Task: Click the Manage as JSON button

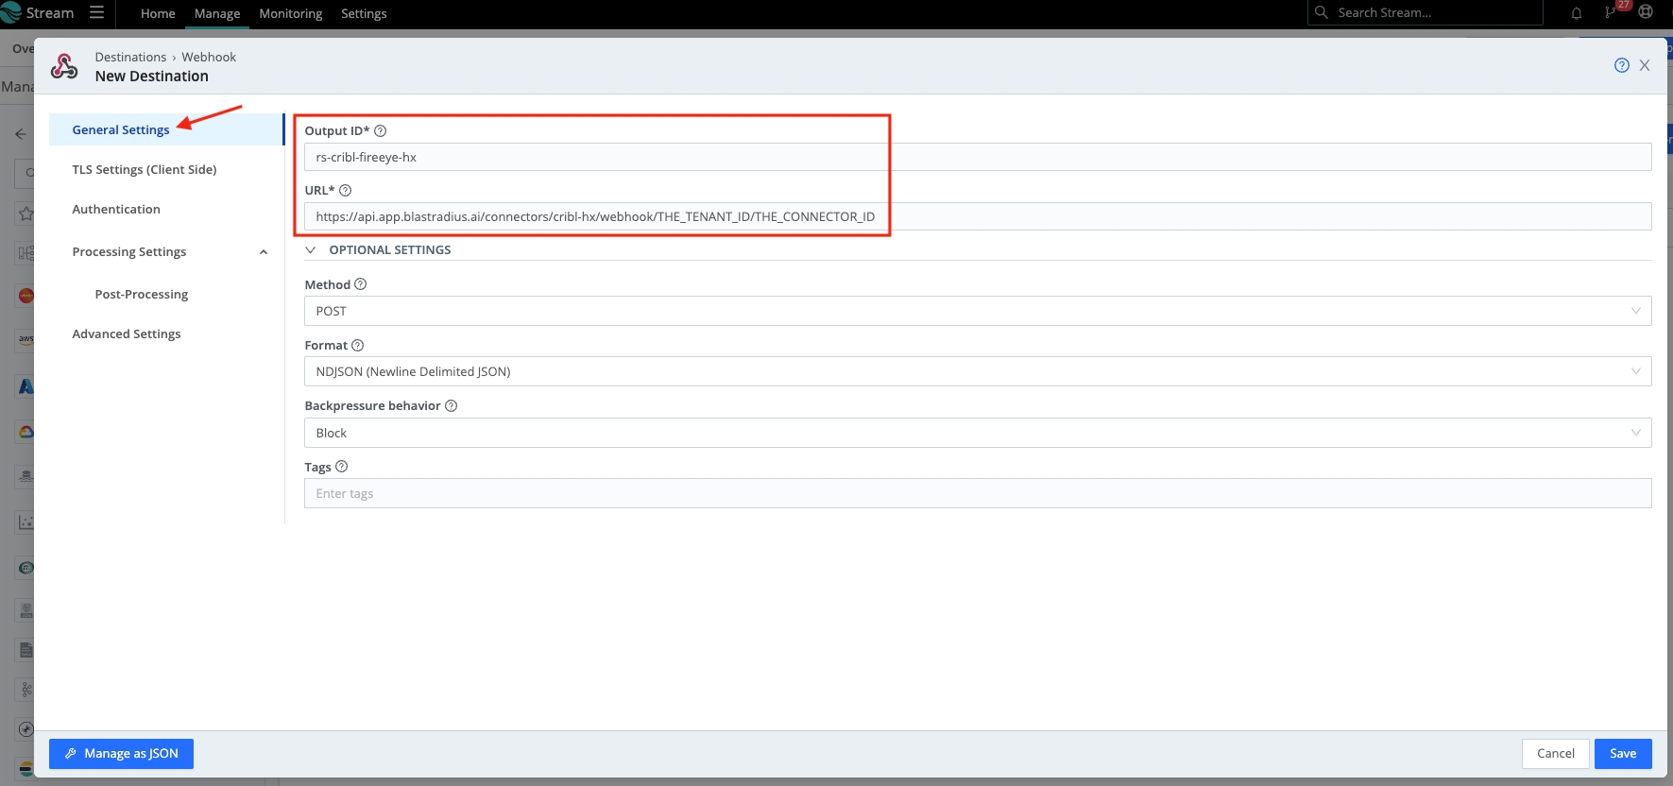Action: (x=121, y=754)
